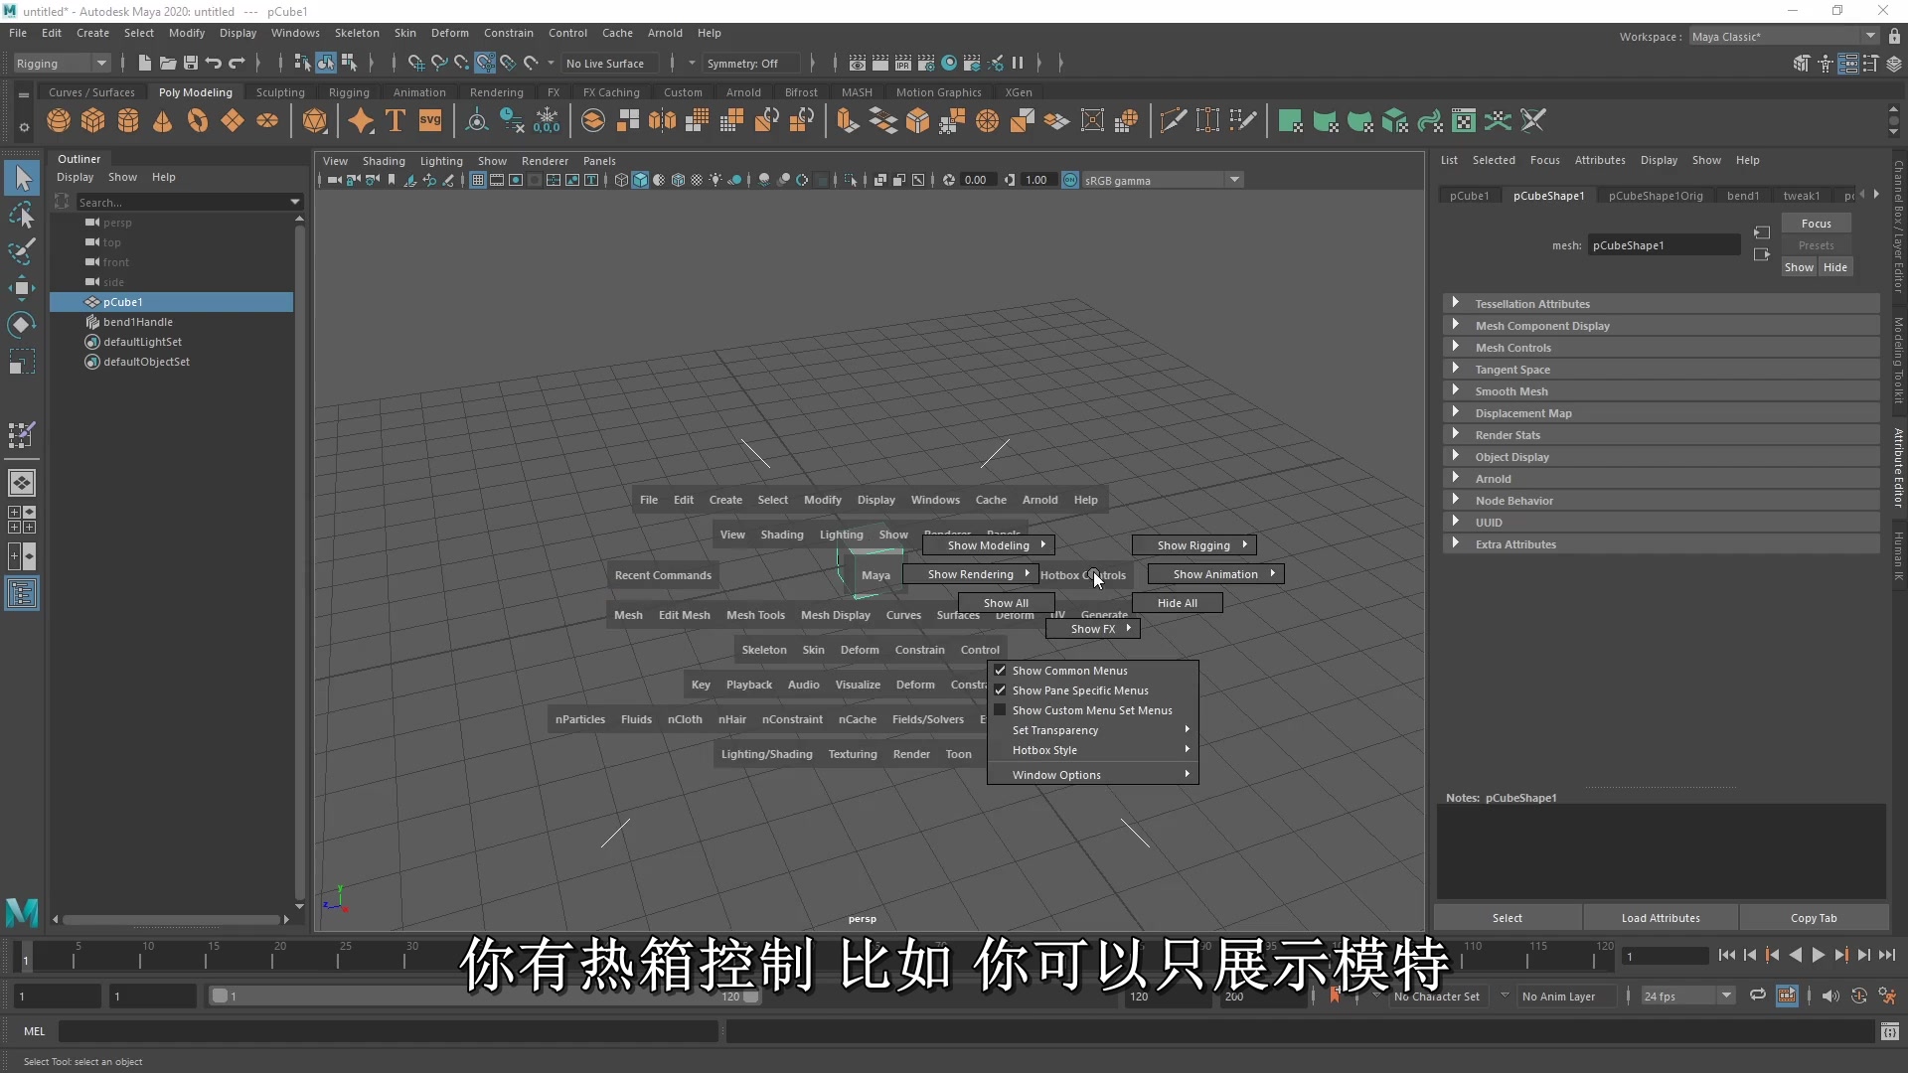1908x1073 pixels.
Task: Click the play forward button
Action: click(1818, 955)
